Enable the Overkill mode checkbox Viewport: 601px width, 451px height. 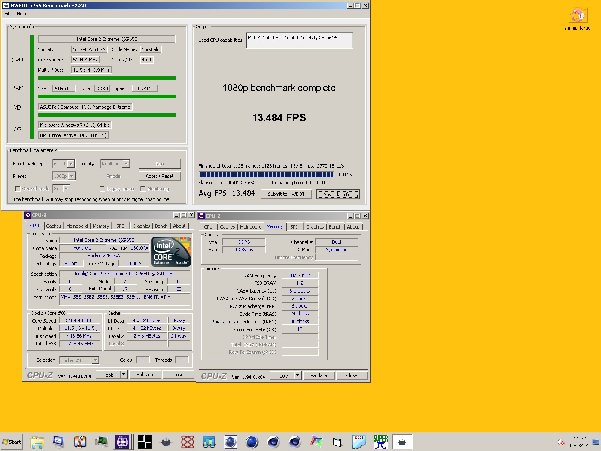click(x=18, y=189)
